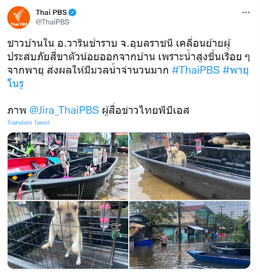Click the pink water bottle in the bulldog close-up
260x275 pixels.
pos(105,216)
